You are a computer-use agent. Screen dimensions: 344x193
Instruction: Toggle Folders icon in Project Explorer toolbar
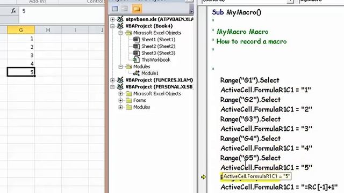(137, 9)
